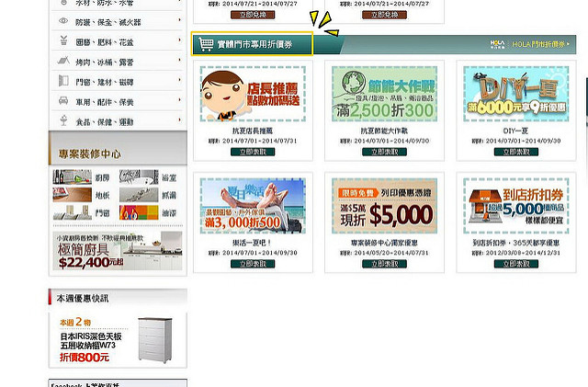This screenshot has width=588, height=387.
Task: Click the 油漆 text link
Action: tap(169, 213)
